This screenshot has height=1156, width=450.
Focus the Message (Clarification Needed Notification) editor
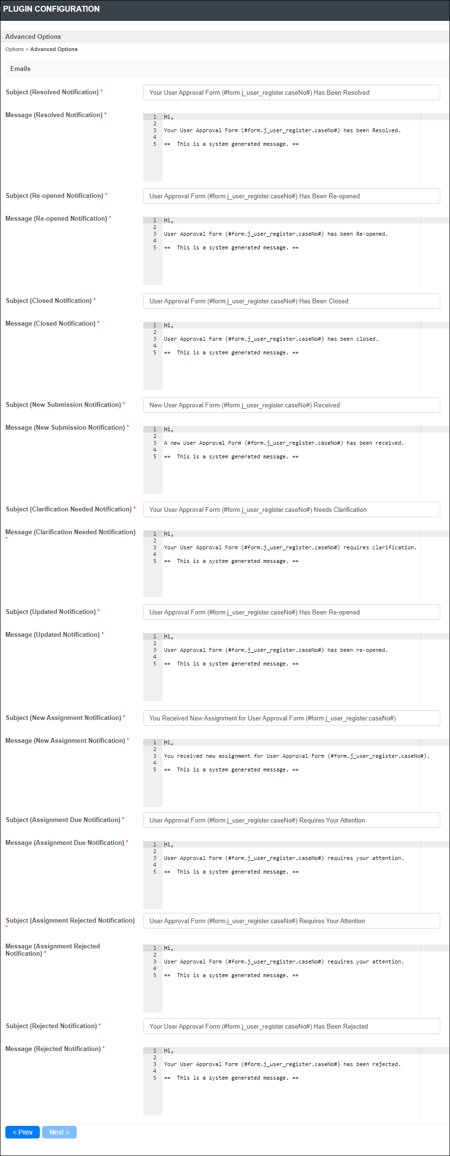coord(296,564)
